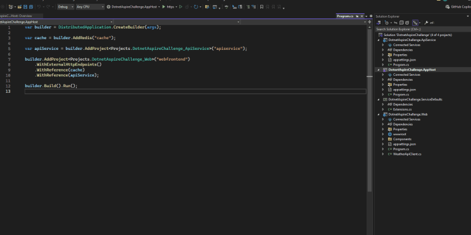Click Show All Files icon in Solution Explorer
471x235 pixels.
(x=407, y=23)
